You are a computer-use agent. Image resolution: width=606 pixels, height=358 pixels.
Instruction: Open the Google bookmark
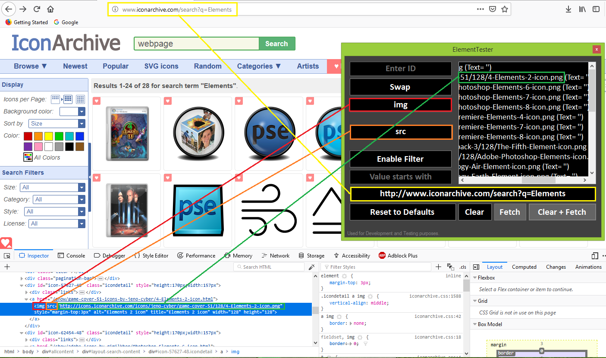[x=66, y=22]
